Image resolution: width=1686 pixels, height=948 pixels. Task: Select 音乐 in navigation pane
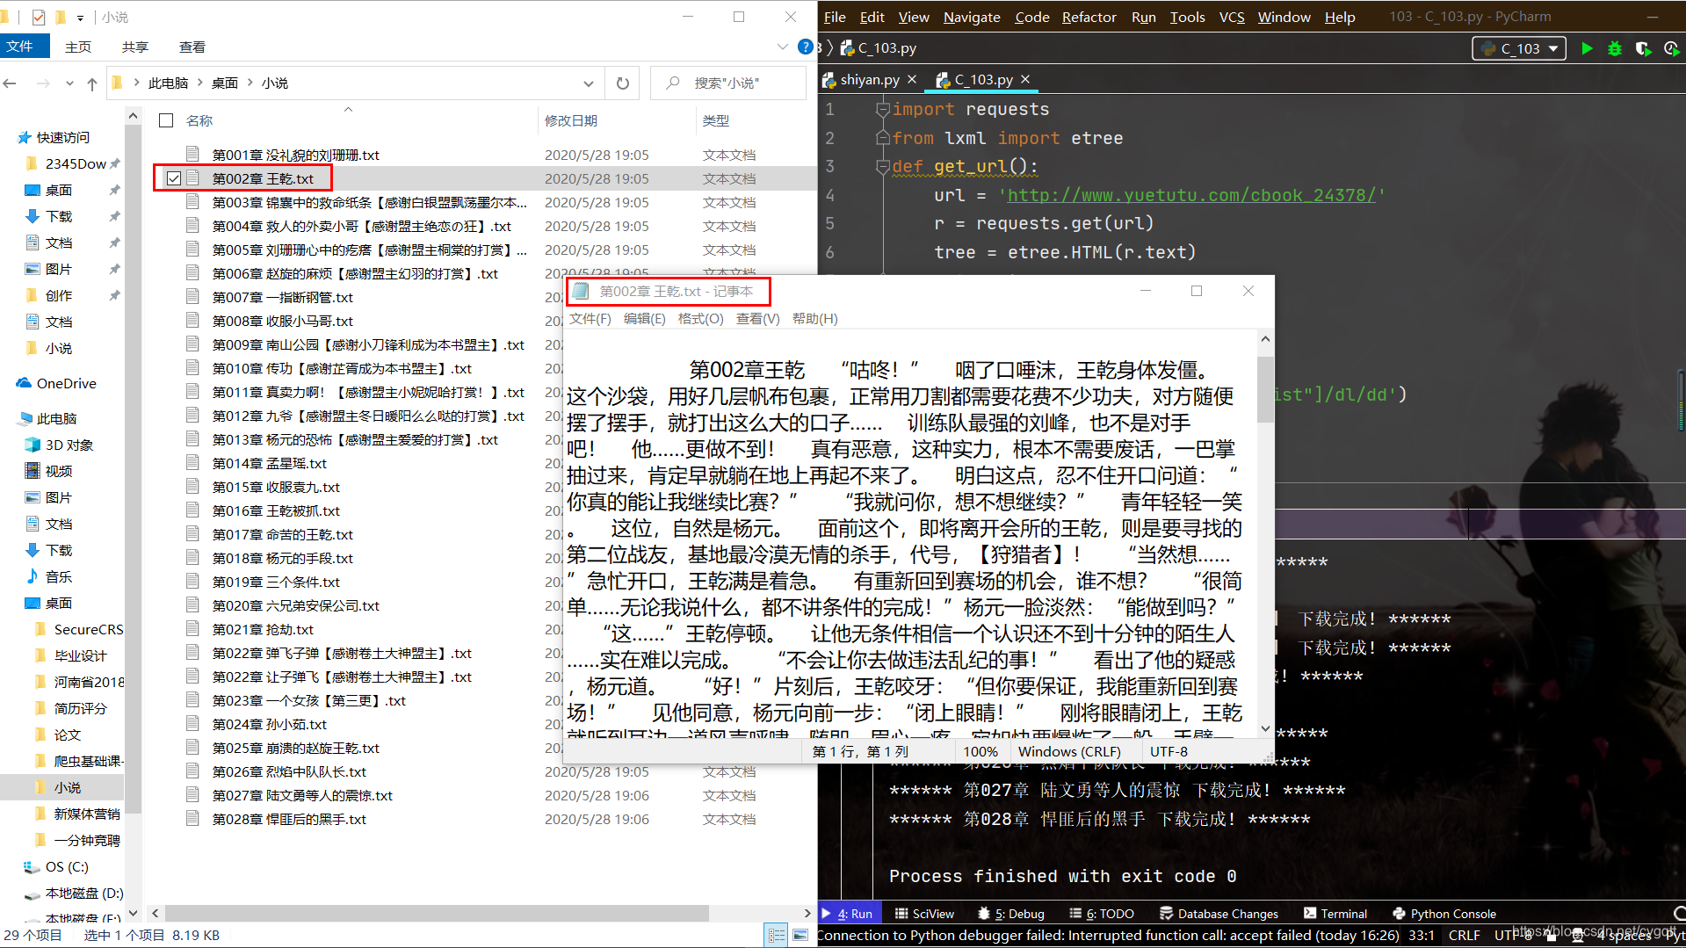tap(59, 577)
